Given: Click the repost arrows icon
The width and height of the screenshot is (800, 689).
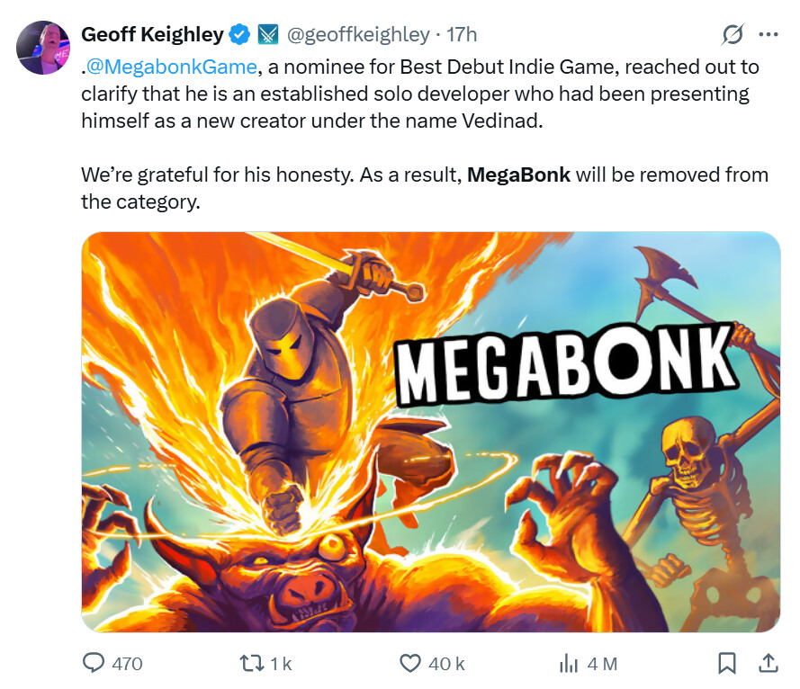Looking at the screenshot, I should coord(252,664).
